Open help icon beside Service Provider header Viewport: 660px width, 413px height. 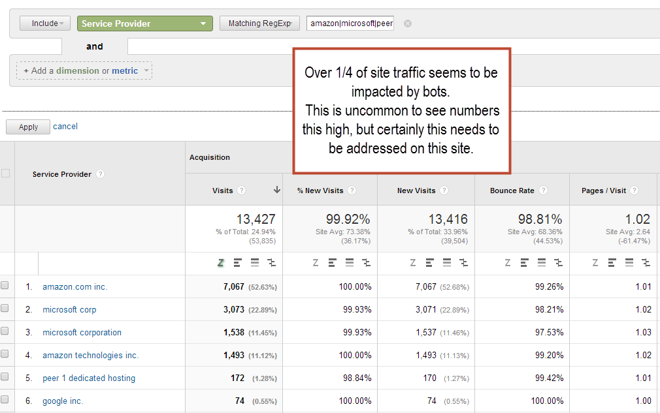point(100,174)
